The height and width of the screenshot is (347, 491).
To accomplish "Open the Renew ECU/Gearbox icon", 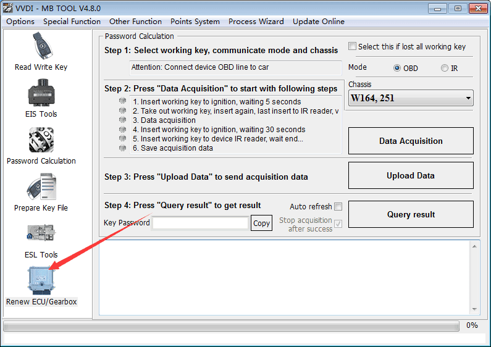I will pos(41,280).
